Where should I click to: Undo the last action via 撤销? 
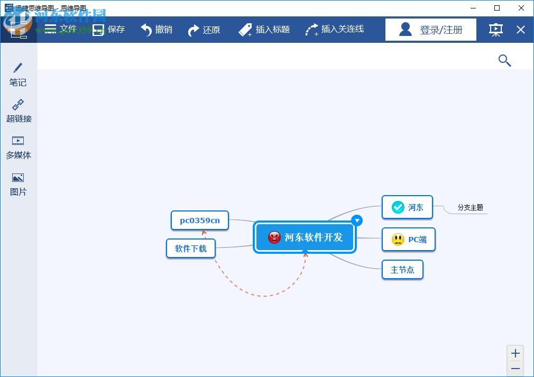coord(155,29)
